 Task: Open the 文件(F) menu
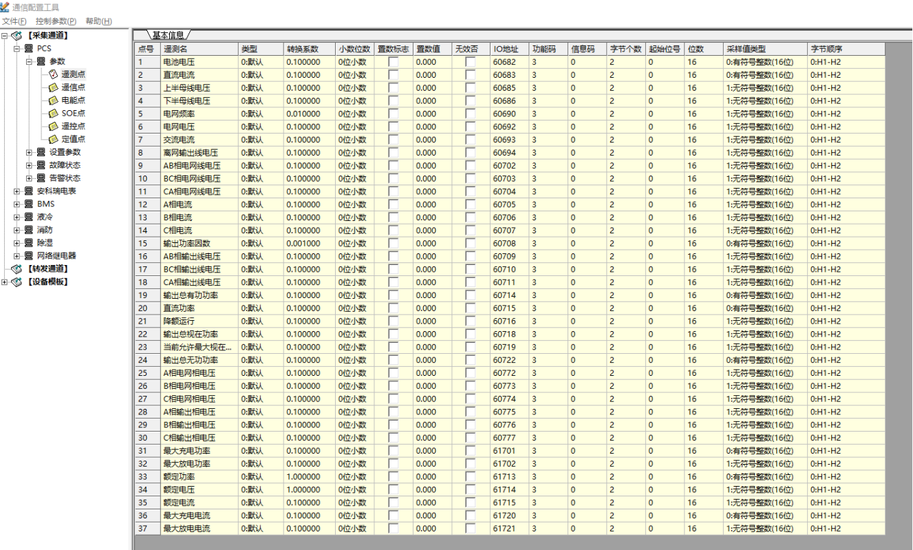tap(14, 21)
